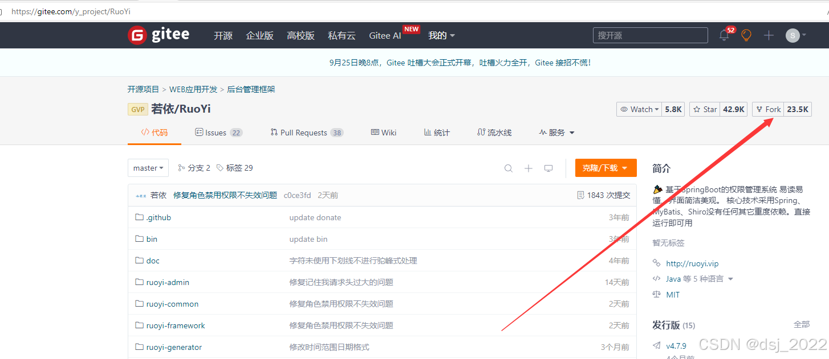Open the 我的 dropdown menu
The width and height of the screenshot is (829, 359).
pos(441,35)
